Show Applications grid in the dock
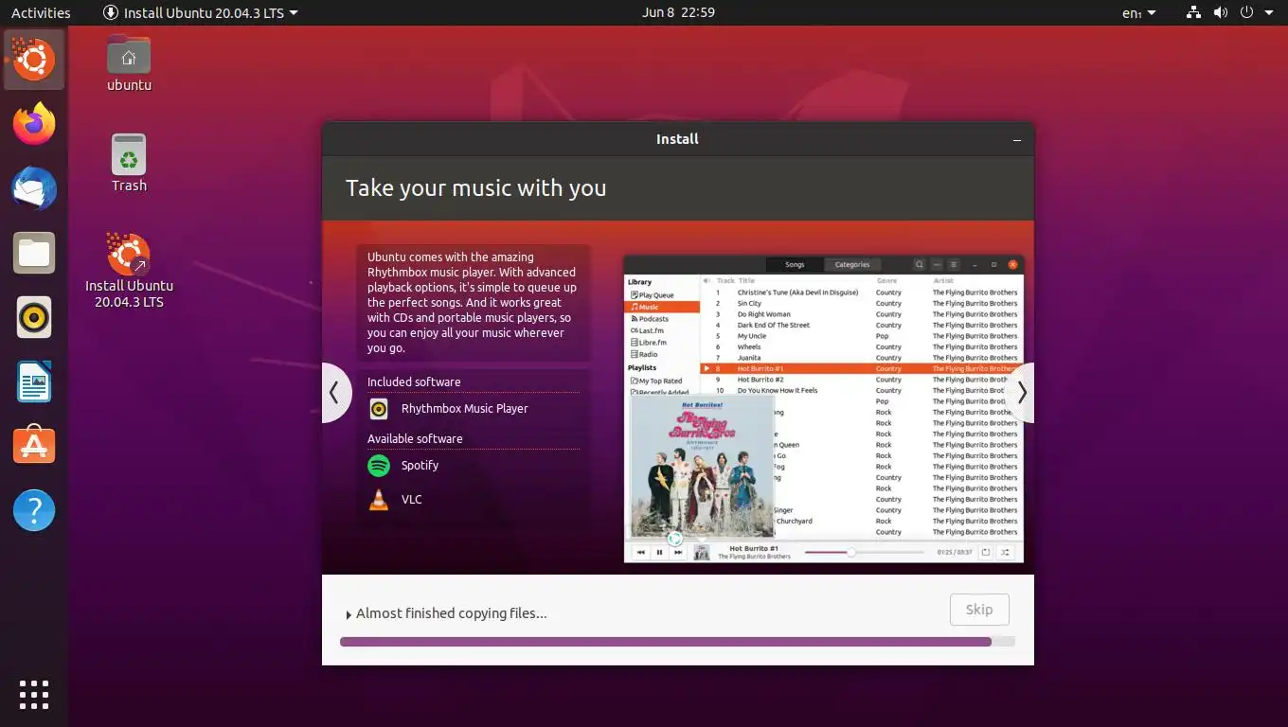This screenshot has height=727, width=1288. (34, 694)
